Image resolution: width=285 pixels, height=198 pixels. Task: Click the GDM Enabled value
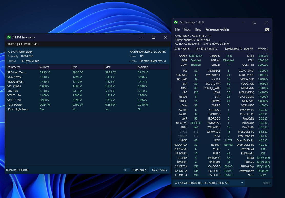196,65
